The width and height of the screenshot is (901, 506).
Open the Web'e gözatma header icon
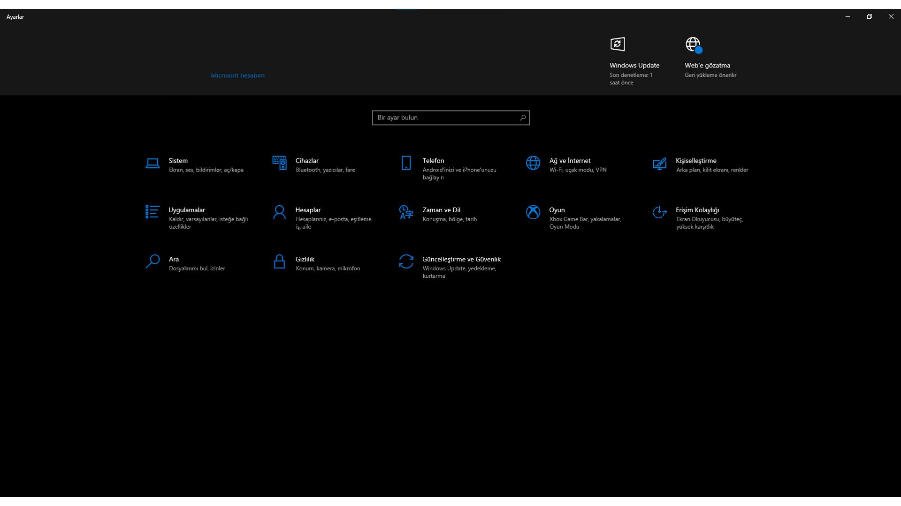click(x=693, y=45)
